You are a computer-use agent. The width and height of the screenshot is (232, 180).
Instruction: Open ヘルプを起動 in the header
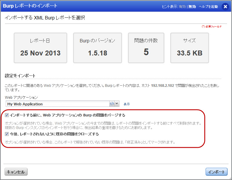208,6
